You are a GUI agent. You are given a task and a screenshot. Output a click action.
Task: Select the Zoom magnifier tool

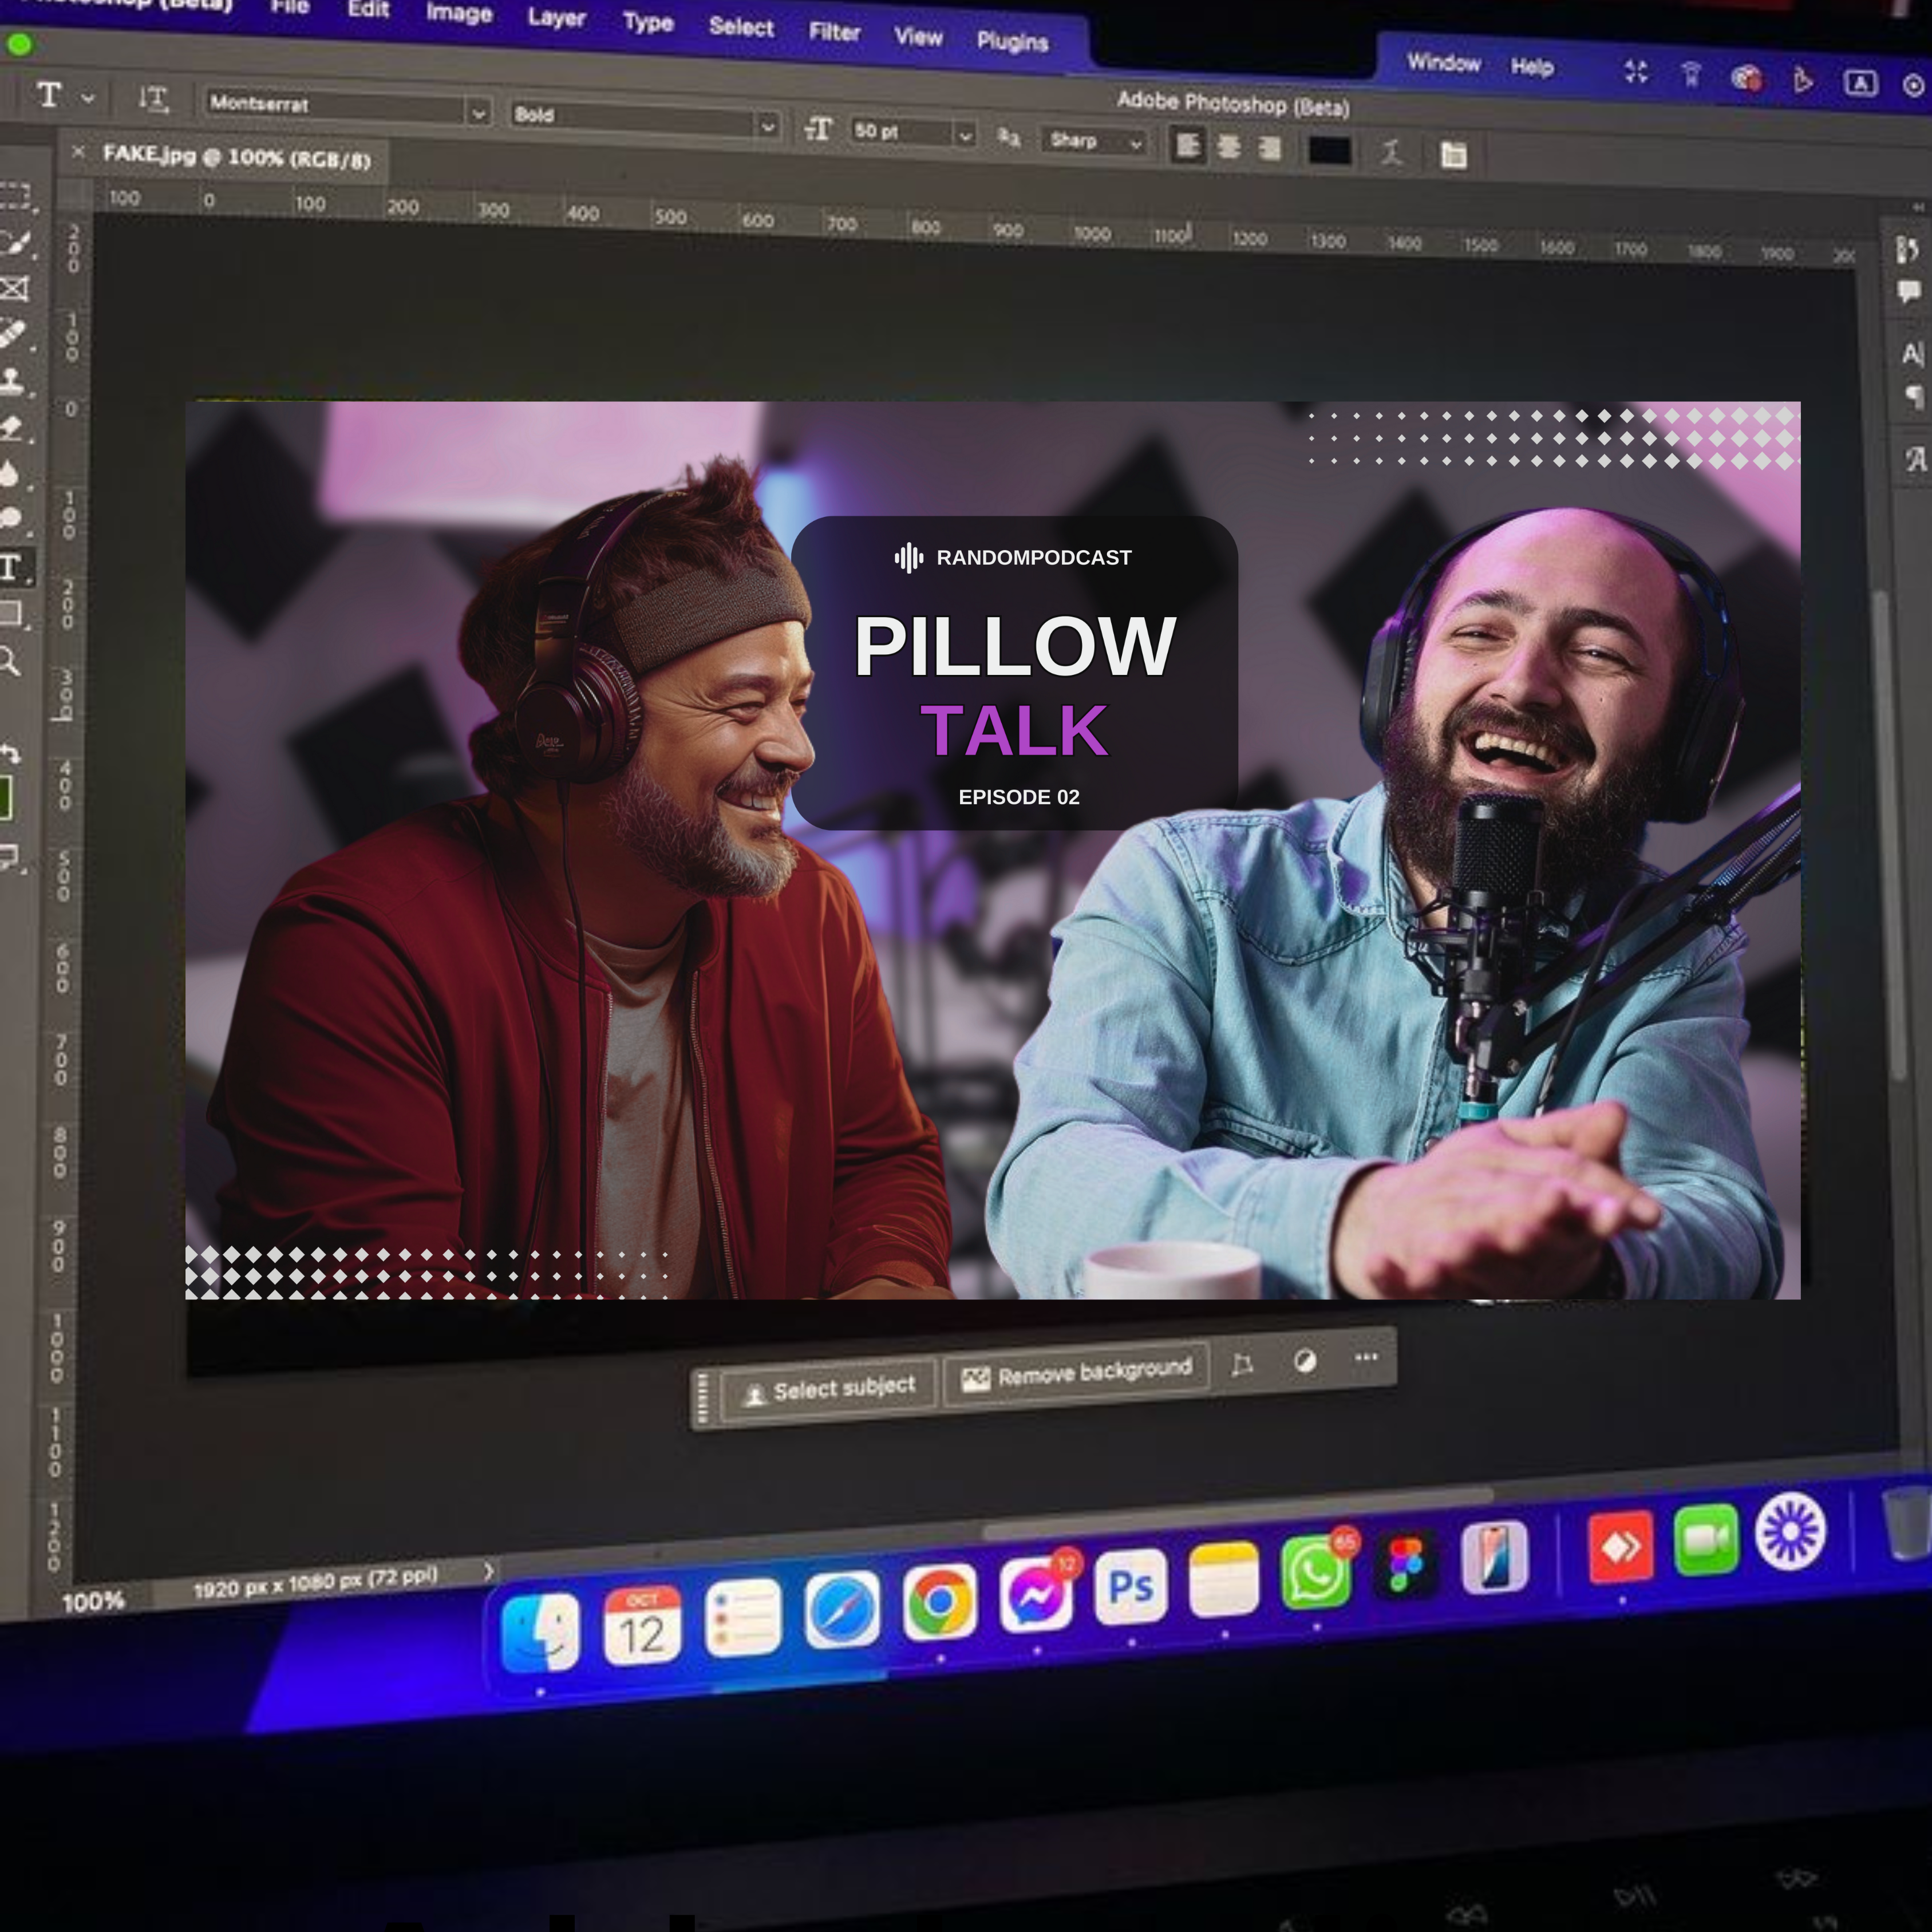coord(9,661)
